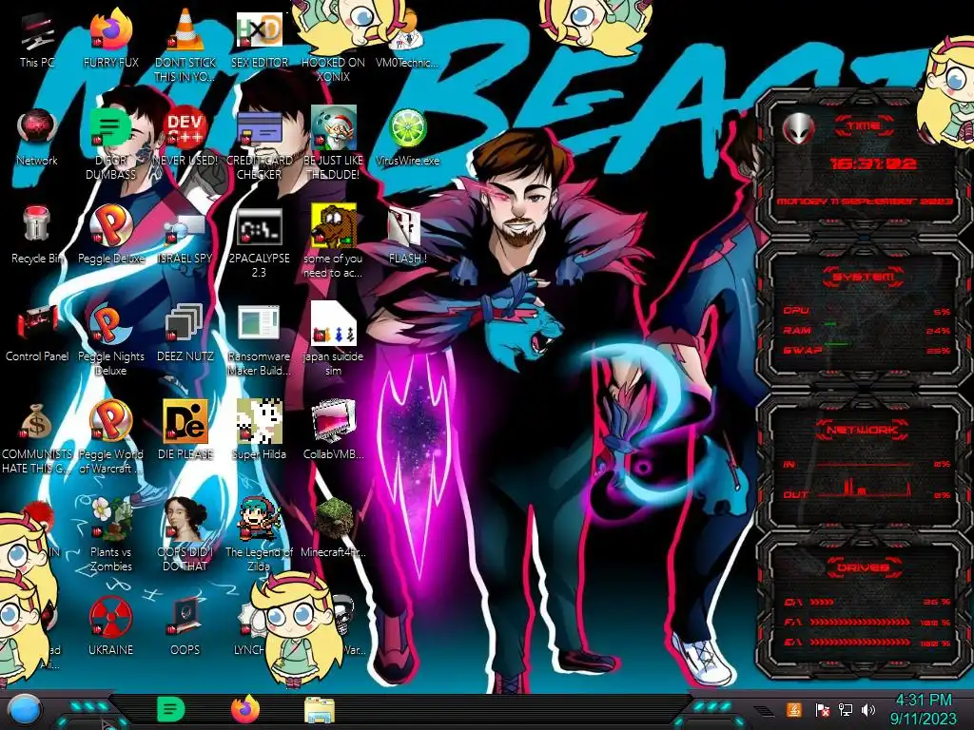The image size is (974, 730).
Task: Open the CollabVMB monitor icon
Action: pos(333,432)
